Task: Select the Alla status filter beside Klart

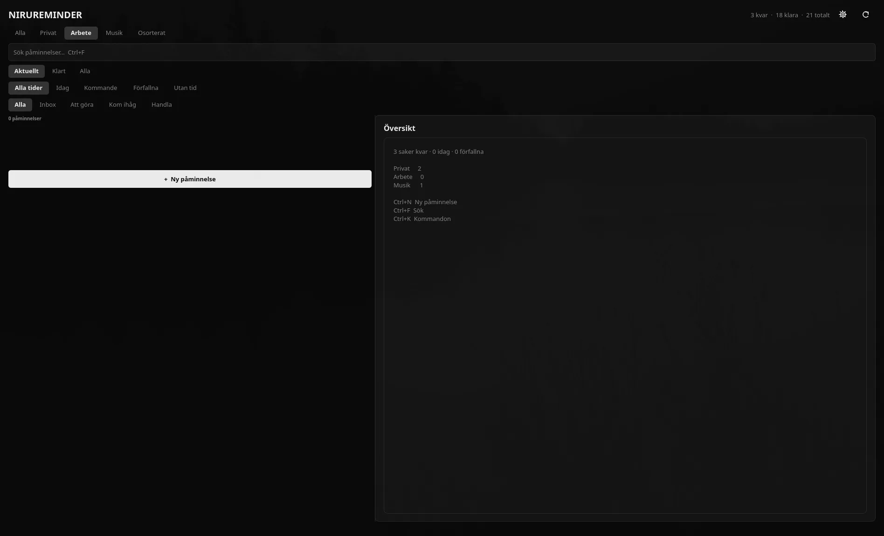Action: click(x=85, y=71)
